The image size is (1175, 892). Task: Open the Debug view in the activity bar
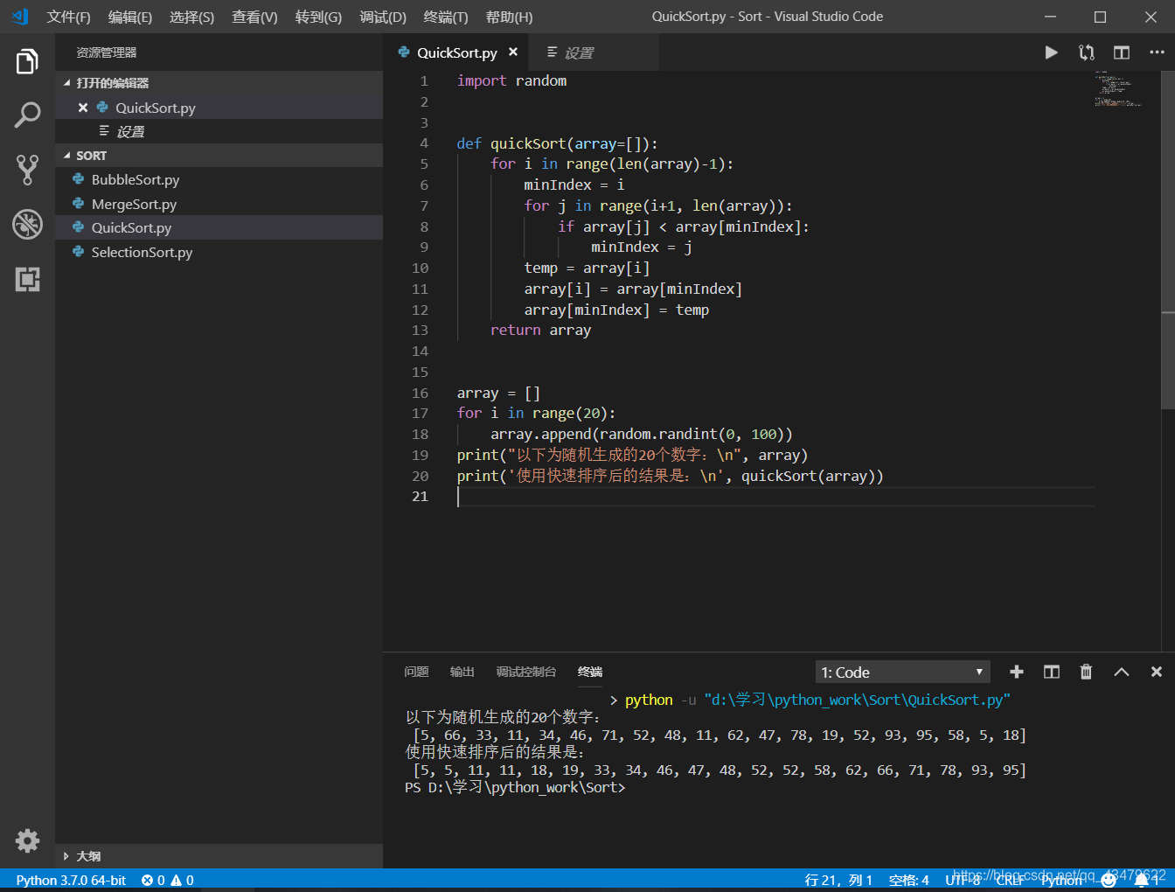[27, 224]
